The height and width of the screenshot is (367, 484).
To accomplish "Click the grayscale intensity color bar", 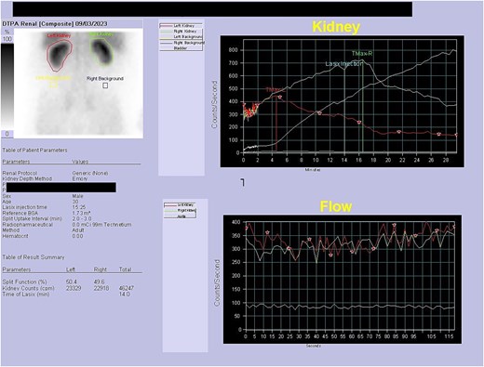I will 7,86.
